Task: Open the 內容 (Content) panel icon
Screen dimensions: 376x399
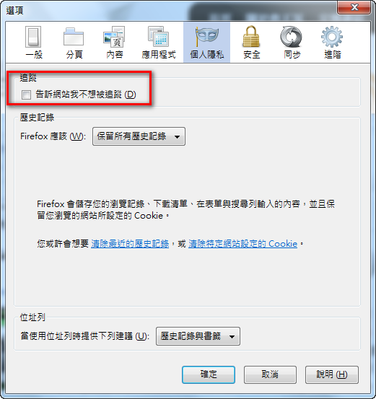Action: tap(114, 37)
